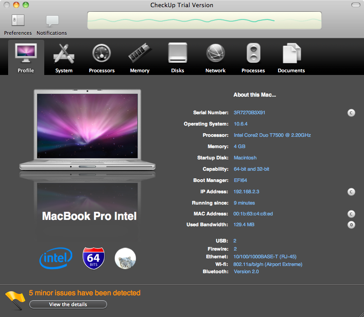Click the green zoom window button
Screen dimensions: 364x317
(26, 5)
